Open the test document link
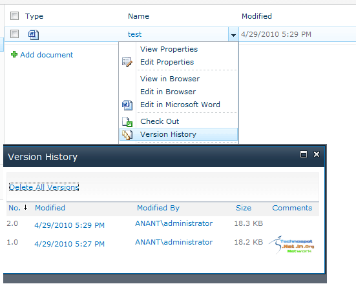The height and width of the screenshot is (284, 356). click(134, 34)
